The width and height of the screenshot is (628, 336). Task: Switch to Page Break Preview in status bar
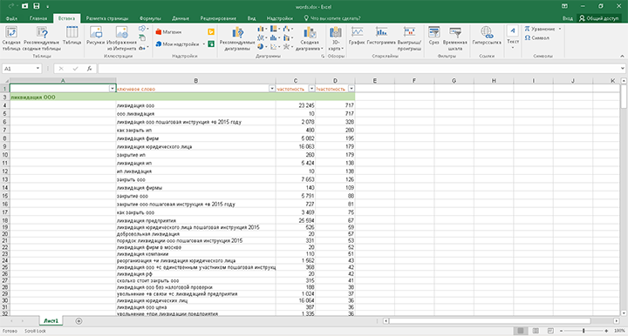click(x=550, y=331)
